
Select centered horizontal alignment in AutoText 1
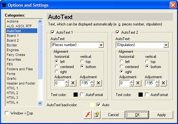click(57, 66)
